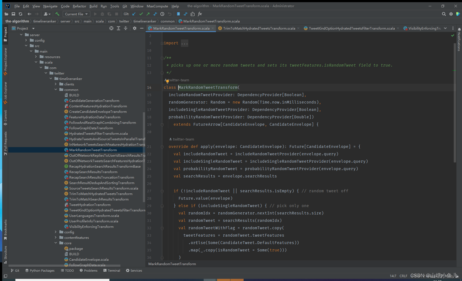462x281 pixels.
Task: Toggle the Commit side panel
Action: pyautogui.click(x=5, y=118)
